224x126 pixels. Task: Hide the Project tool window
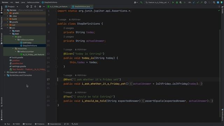pyautogui.click(x=44, y=7)
